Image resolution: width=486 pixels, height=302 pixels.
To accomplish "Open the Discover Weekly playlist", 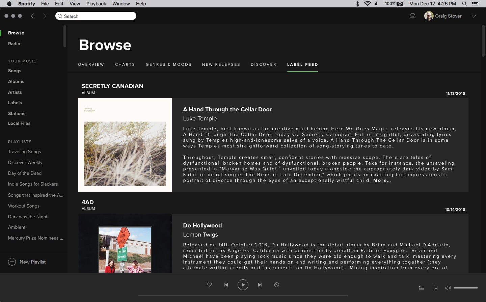I will coord(25,162).
